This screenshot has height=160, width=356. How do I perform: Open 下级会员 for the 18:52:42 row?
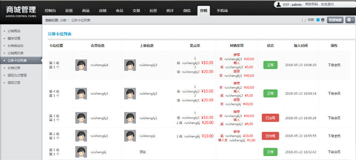[334, 152]
